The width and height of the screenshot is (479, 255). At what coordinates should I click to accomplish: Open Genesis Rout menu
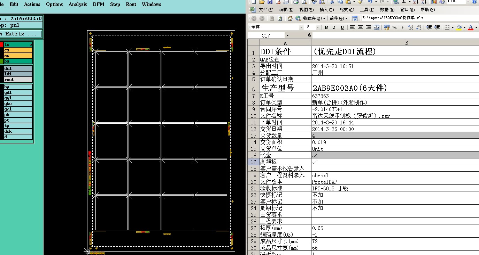[131, 5]
